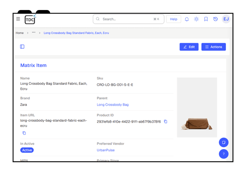Viewport: 246px width, 175px height.
Task: Copy the Product ID
Action: pyautogui.click(x=165, y=122)
